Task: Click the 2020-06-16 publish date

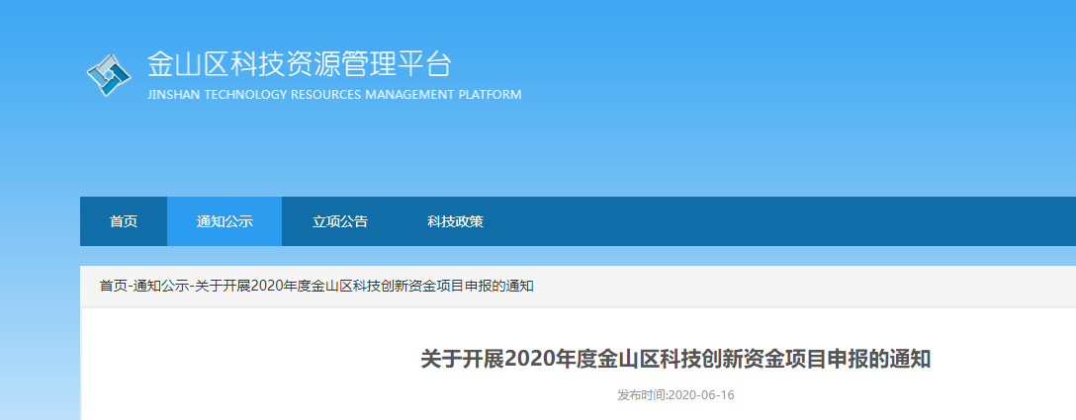Action: [x=702, y=395]
